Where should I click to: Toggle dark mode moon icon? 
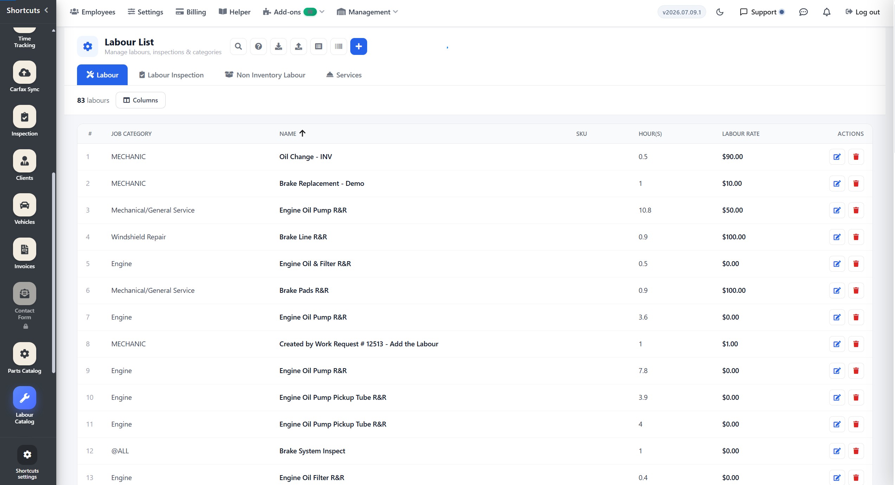tap(720, 12)
